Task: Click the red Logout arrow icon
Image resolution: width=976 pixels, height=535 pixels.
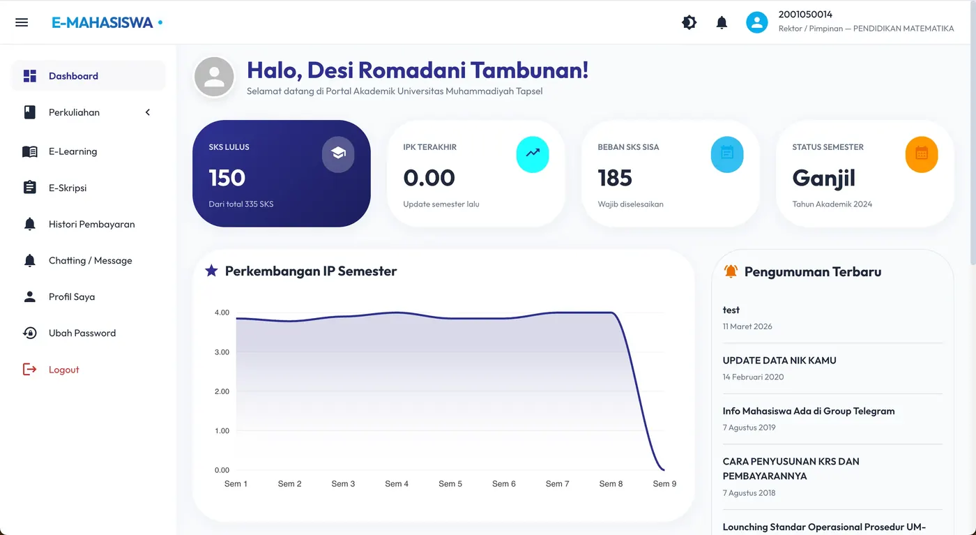Action: point(29,369)
